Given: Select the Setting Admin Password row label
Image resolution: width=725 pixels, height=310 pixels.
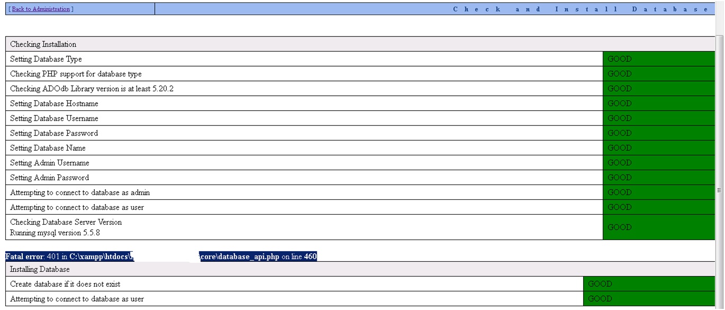Looking at the screenshot, I should [49, 178].
